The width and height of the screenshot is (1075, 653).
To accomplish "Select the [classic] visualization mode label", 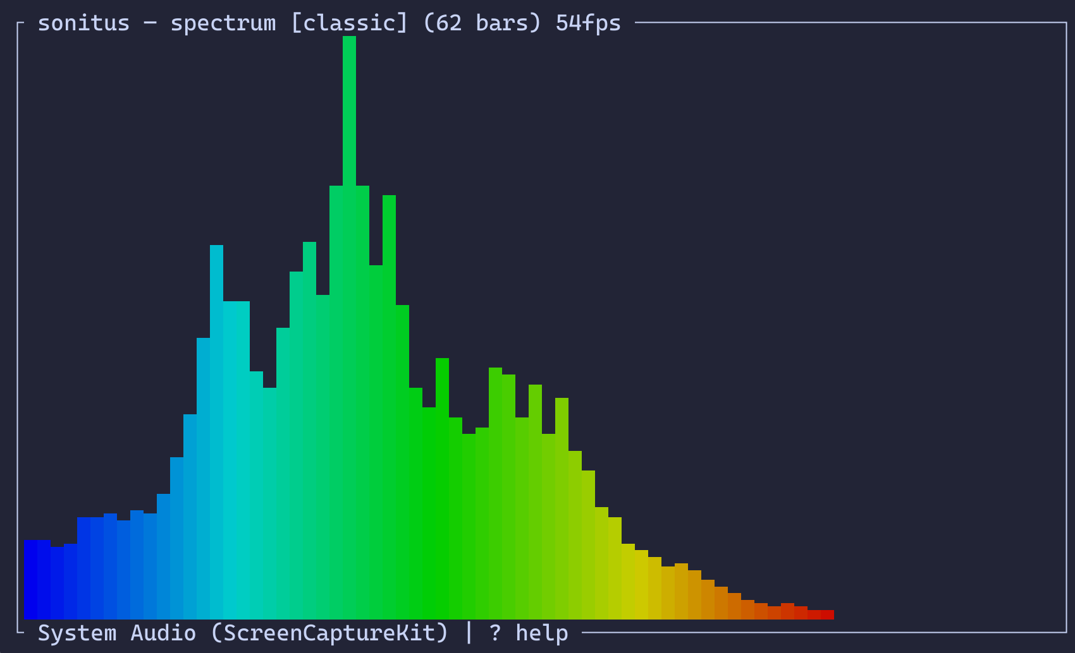I will pos(350,23).
